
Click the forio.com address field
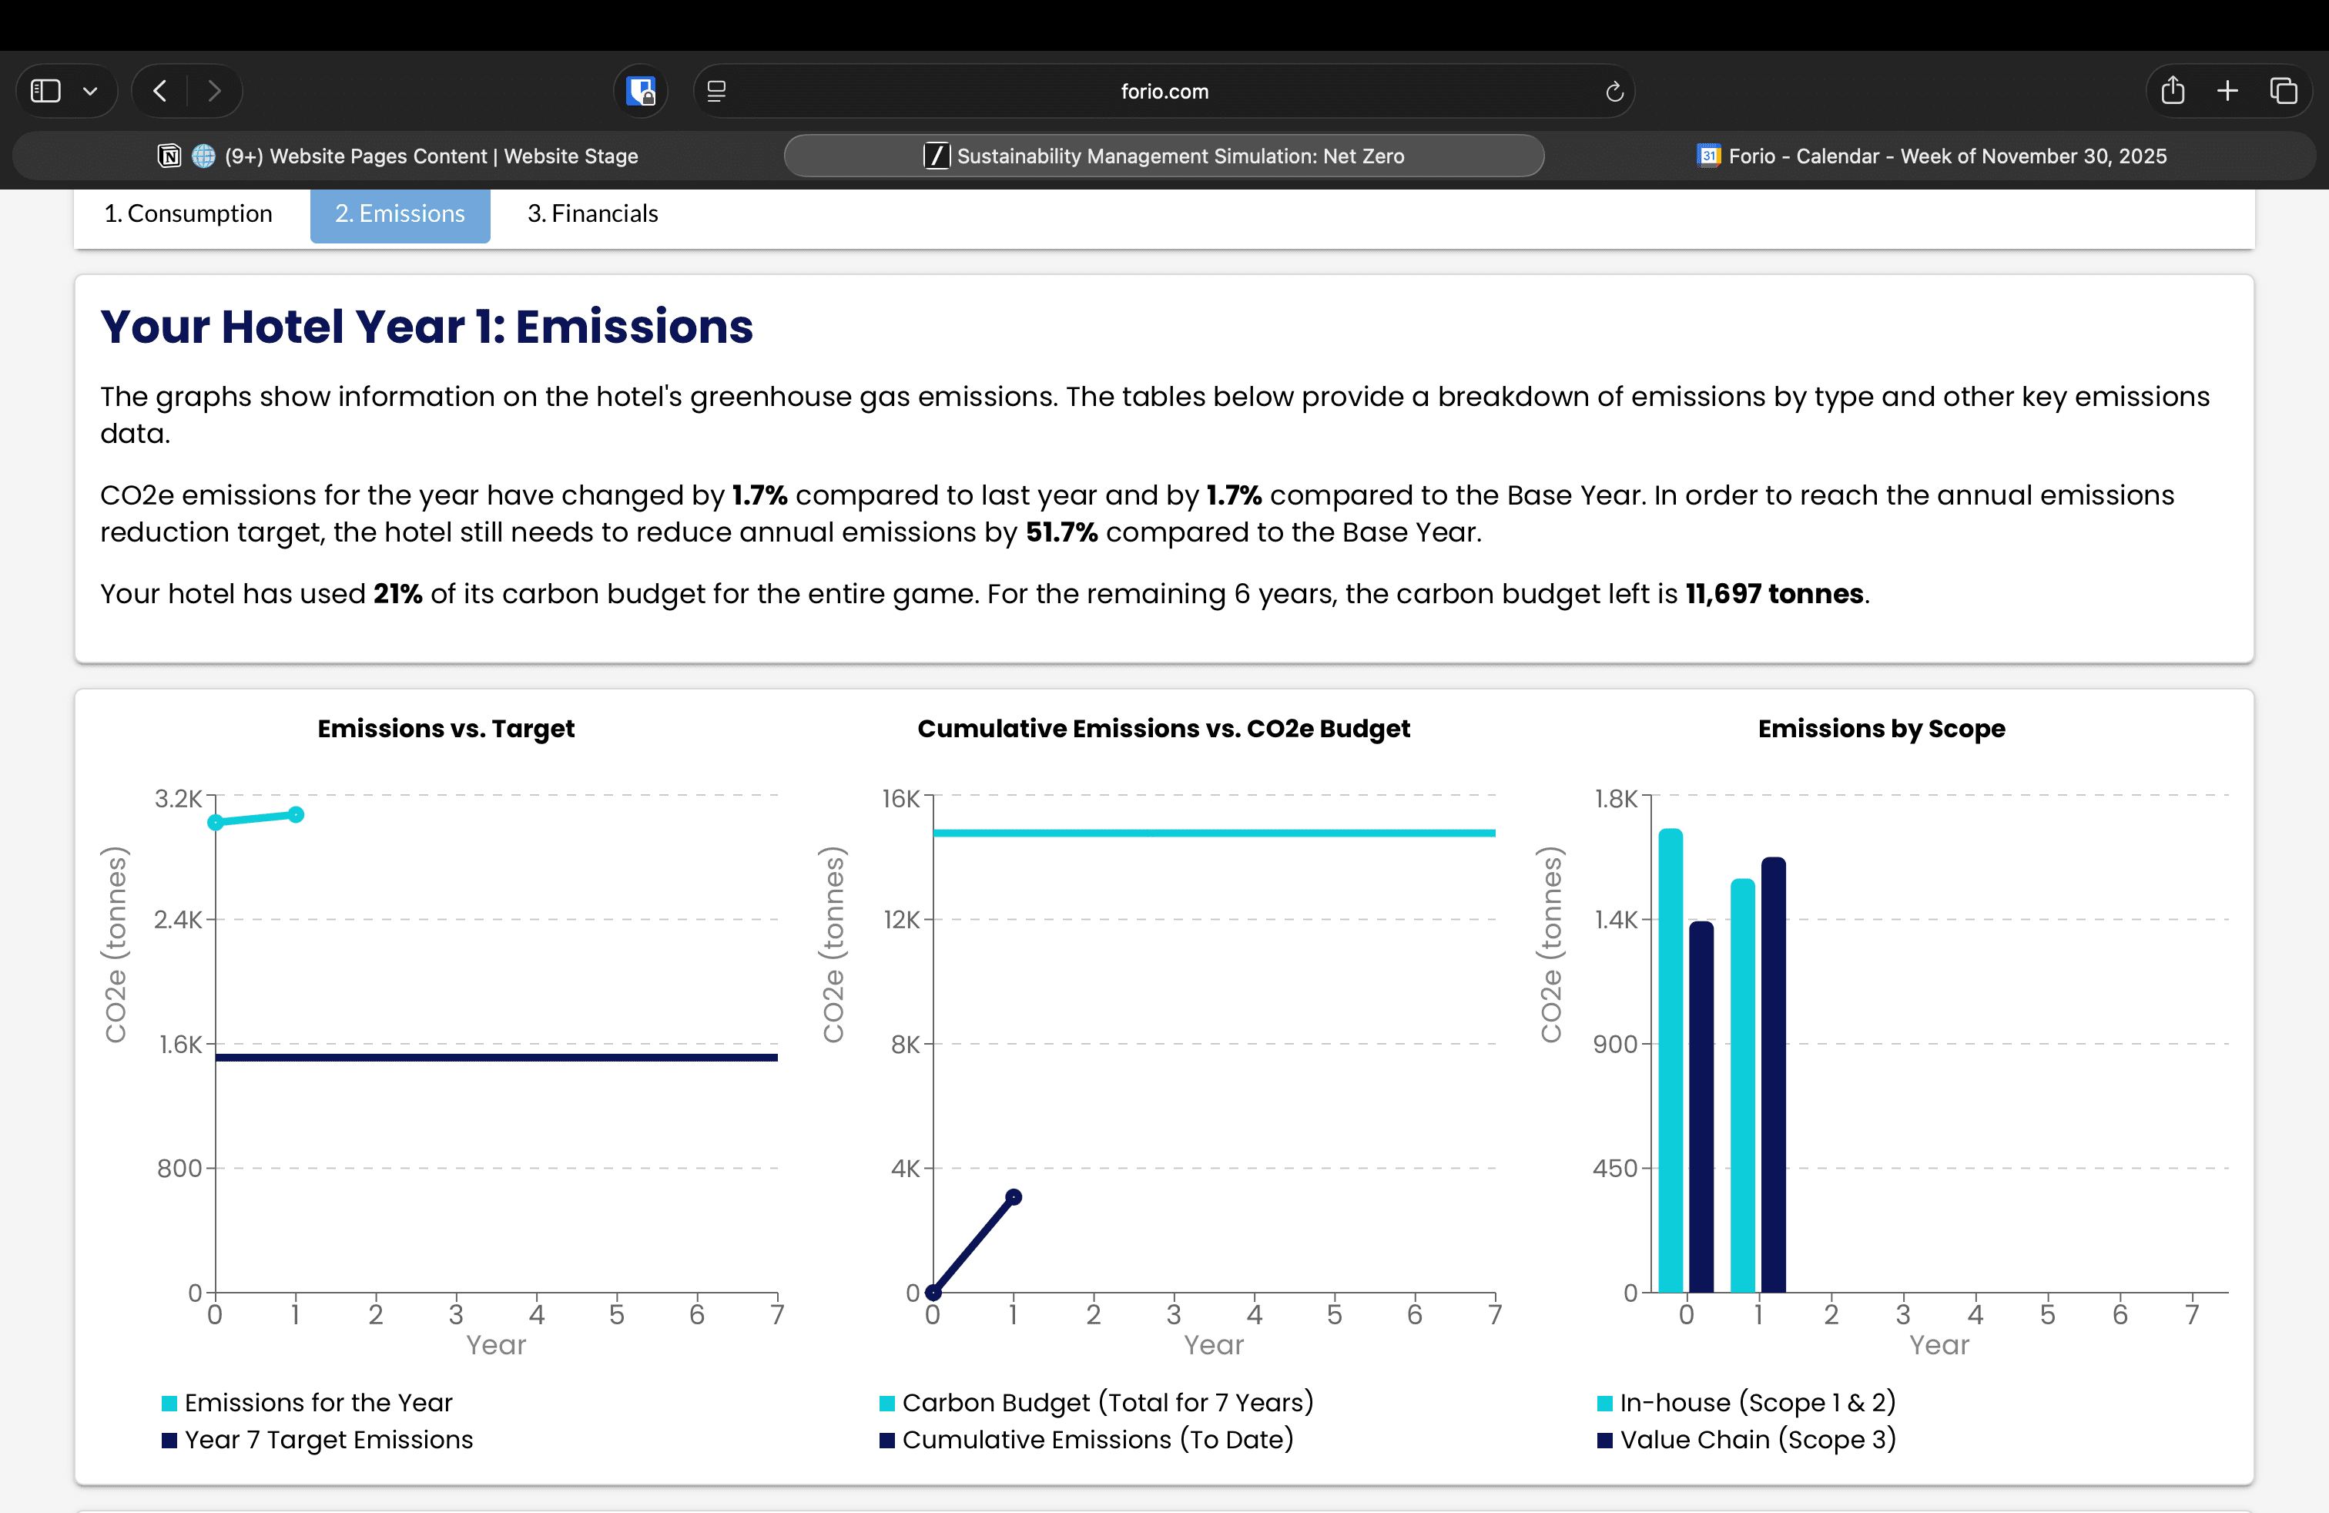[1164, 91]
